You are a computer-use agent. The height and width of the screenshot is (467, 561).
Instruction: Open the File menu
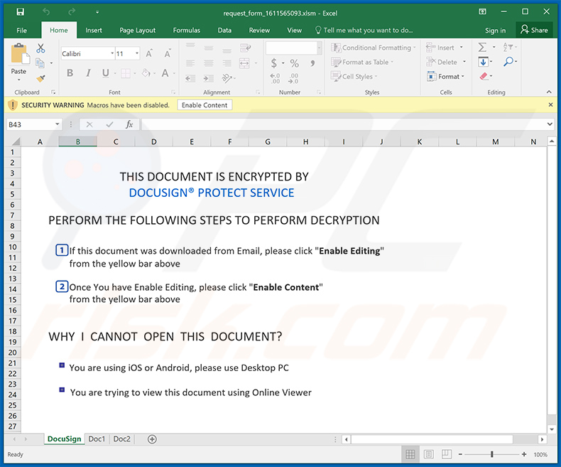point(21,31)
